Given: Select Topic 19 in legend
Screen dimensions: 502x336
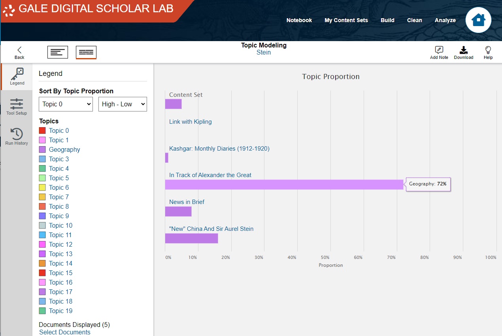Looking at the screenshot, I should tap(60, 311).
